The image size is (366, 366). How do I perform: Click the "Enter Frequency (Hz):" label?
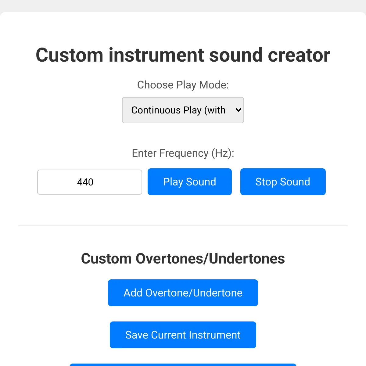[183, 153]
